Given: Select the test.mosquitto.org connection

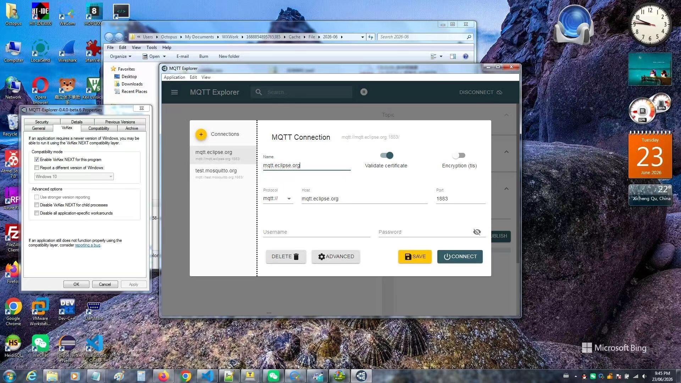Looking at the screenshot, I should point(223,173).
